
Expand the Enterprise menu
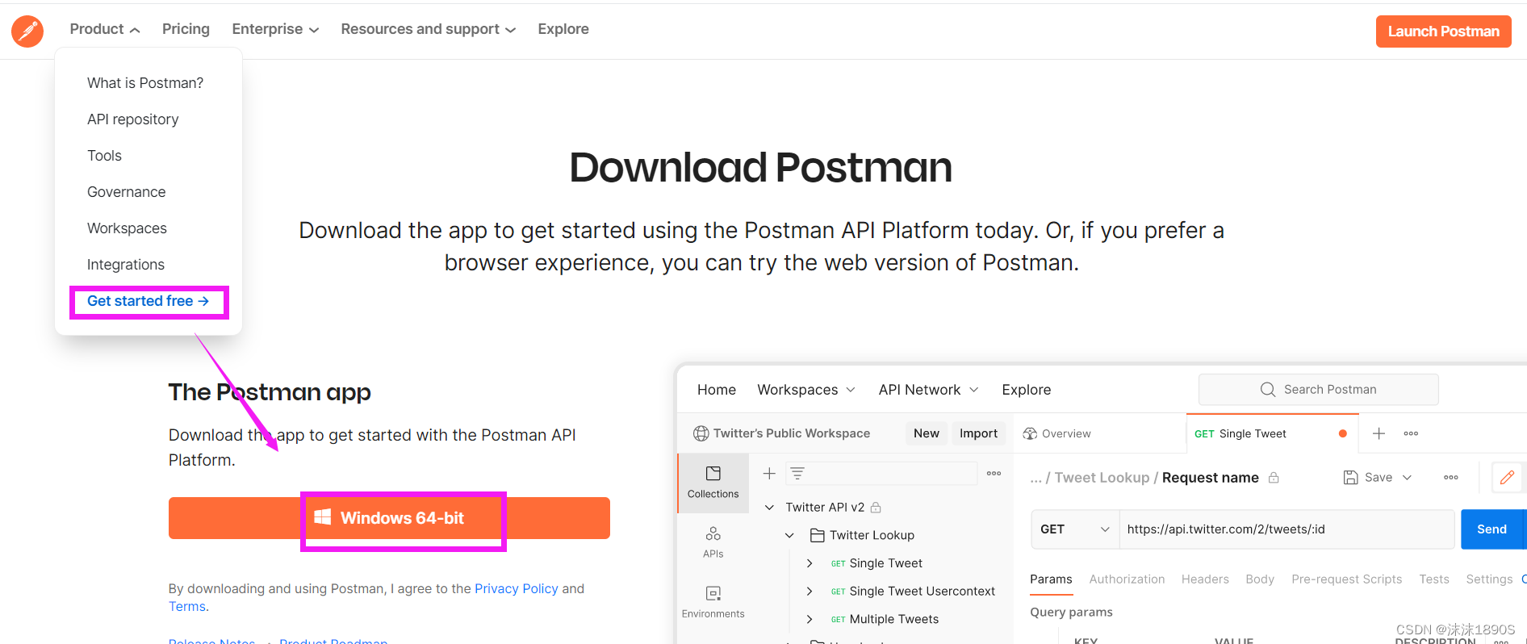point(275,29)
